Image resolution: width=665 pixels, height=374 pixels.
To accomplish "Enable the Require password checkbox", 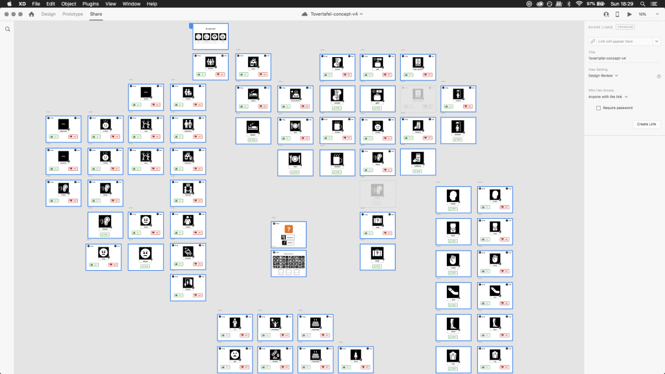I will [x=598, y=108].
